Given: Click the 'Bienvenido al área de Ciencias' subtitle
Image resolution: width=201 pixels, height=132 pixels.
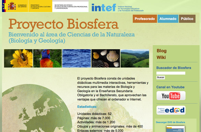Looking at the screenshot, I should point(72,38).
